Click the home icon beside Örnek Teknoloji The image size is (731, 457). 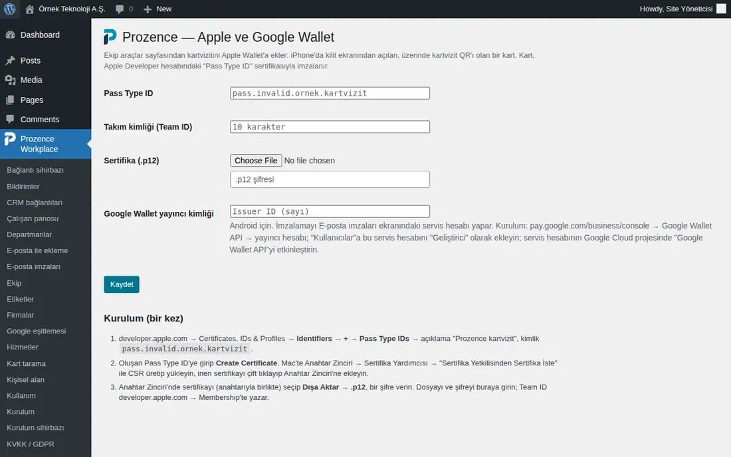(x=29, y=9)
